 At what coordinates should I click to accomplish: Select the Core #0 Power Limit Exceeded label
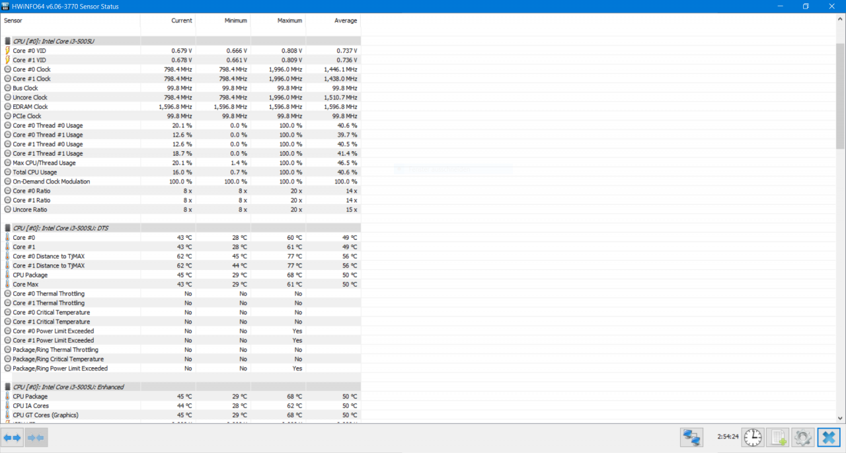tap(54, 331)
